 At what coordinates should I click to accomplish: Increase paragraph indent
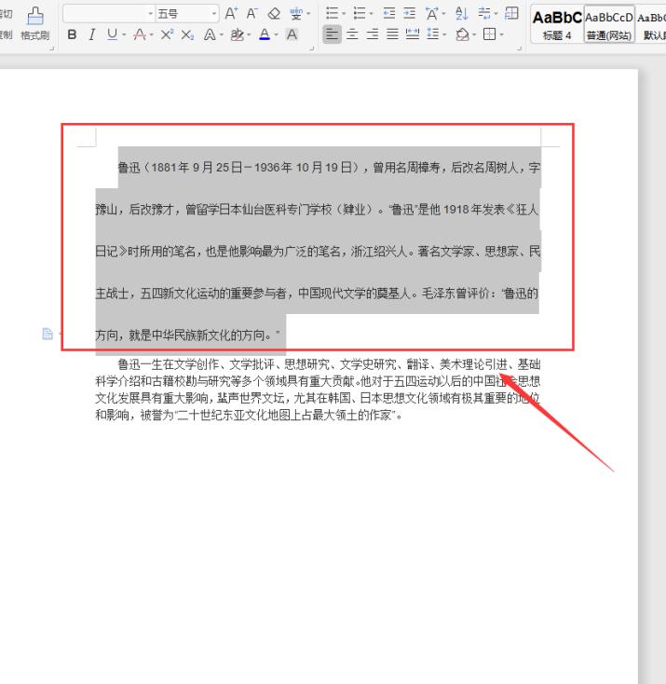coord(409,14)
